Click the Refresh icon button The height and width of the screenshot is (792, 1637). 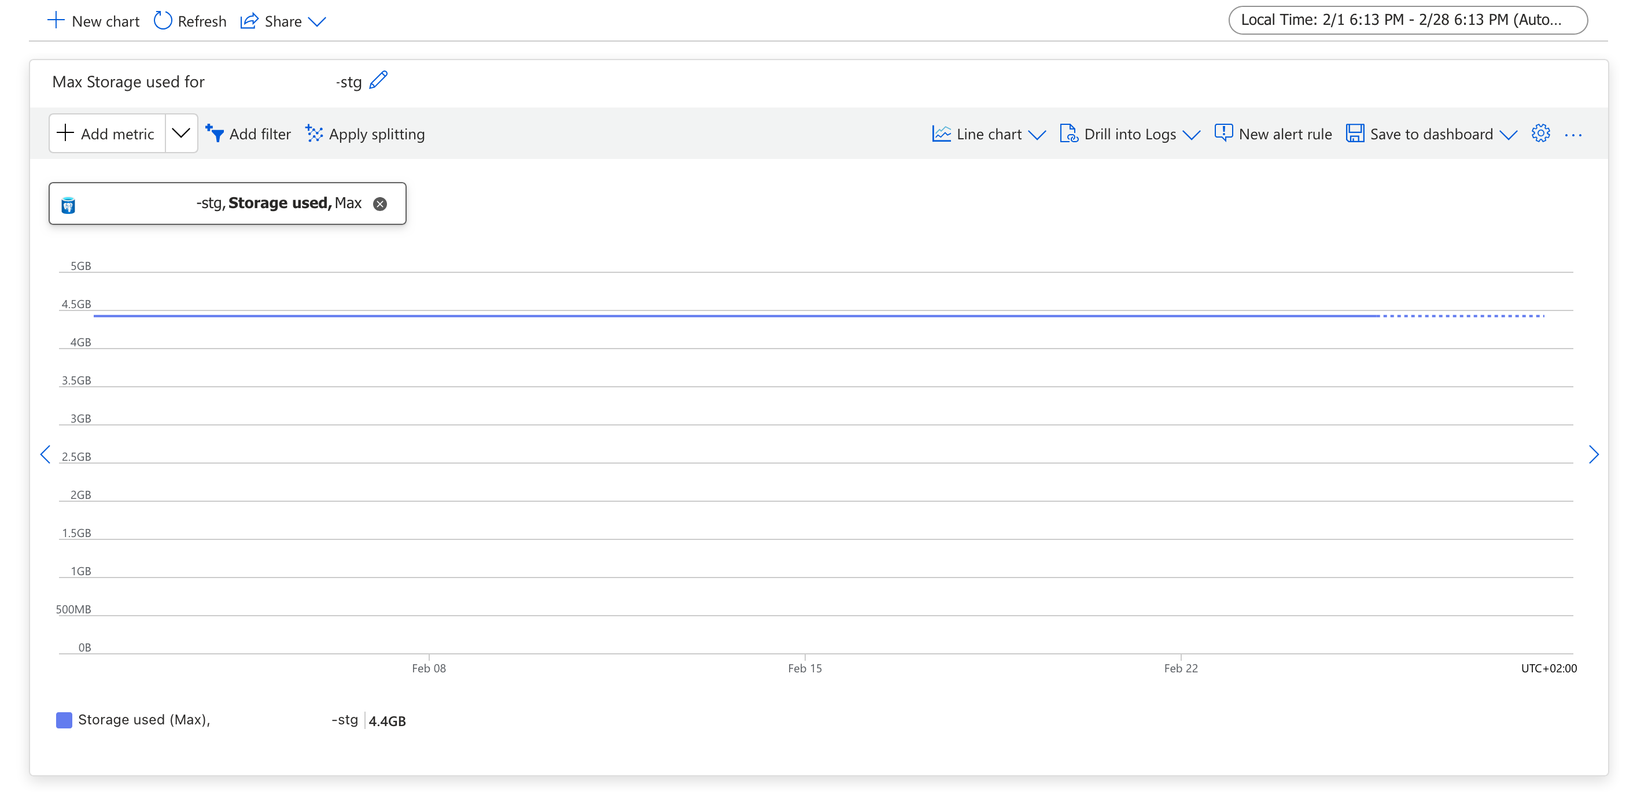pos(163,21)
